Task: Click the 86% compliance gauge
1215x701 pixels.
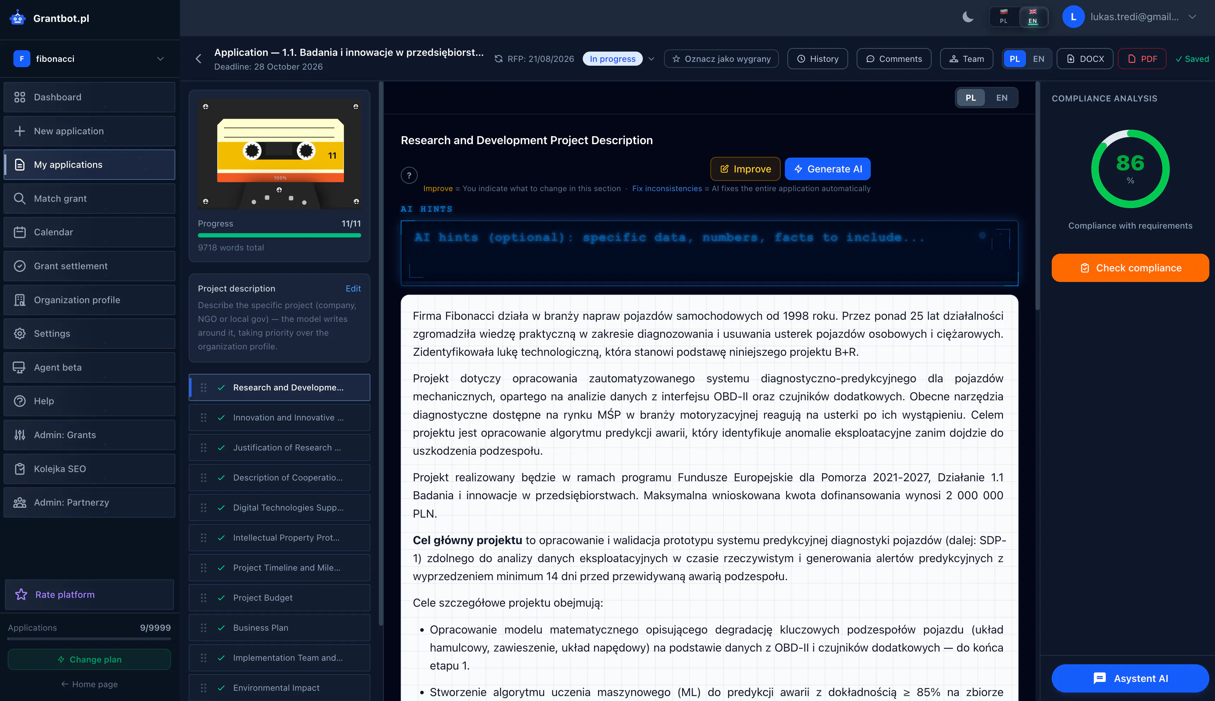Action: point(1130,169)
